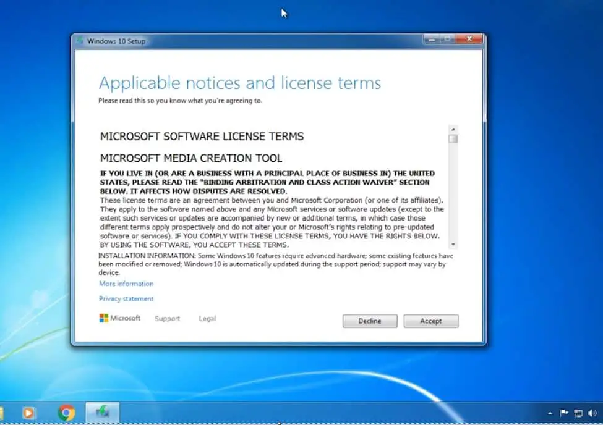Select Windows 10 Setup taskbar button
This screenshot has width=603, height=425.
pos(102,413)
